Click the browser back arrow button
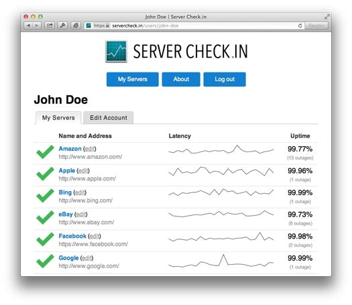This screenshot has height=305, width=352. [x=28, y=25]
